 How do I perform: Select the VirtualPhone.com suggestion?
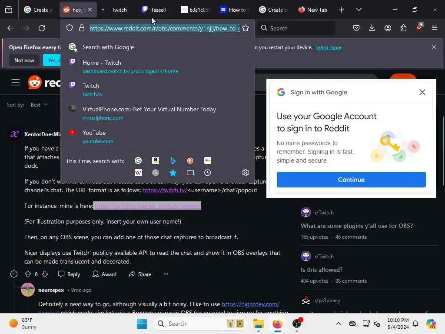pos(157,114)
